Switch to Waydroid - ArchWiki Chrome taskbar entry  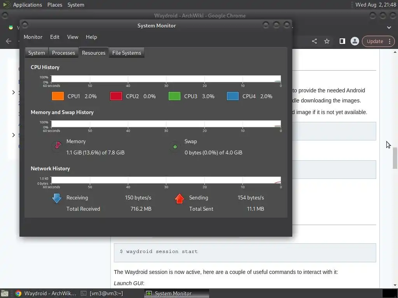click(46, 293)
